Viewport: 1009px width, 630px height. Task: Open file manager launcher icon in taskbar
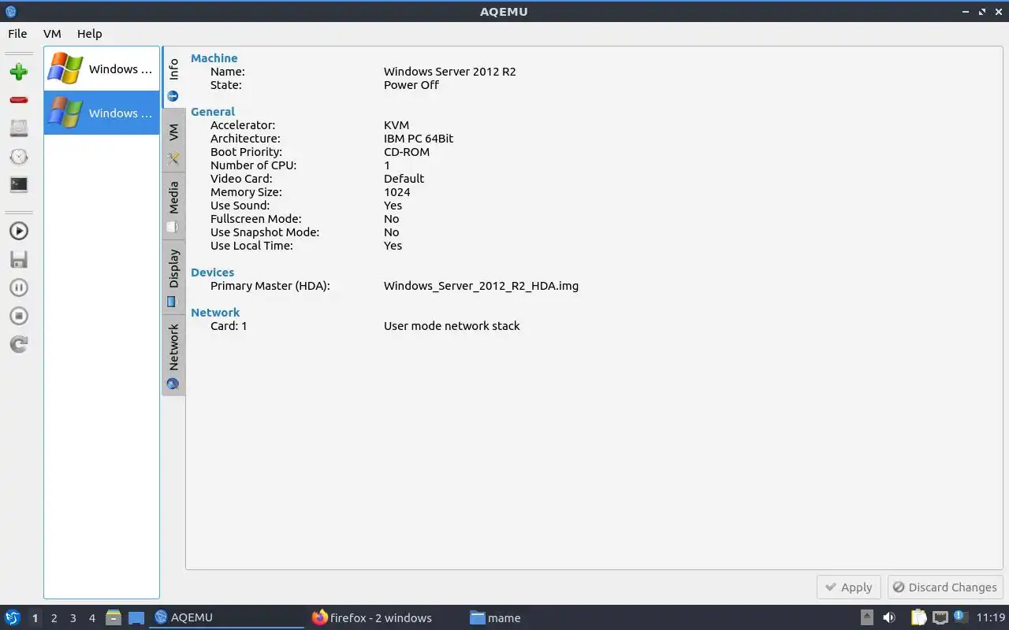(114, 617)
